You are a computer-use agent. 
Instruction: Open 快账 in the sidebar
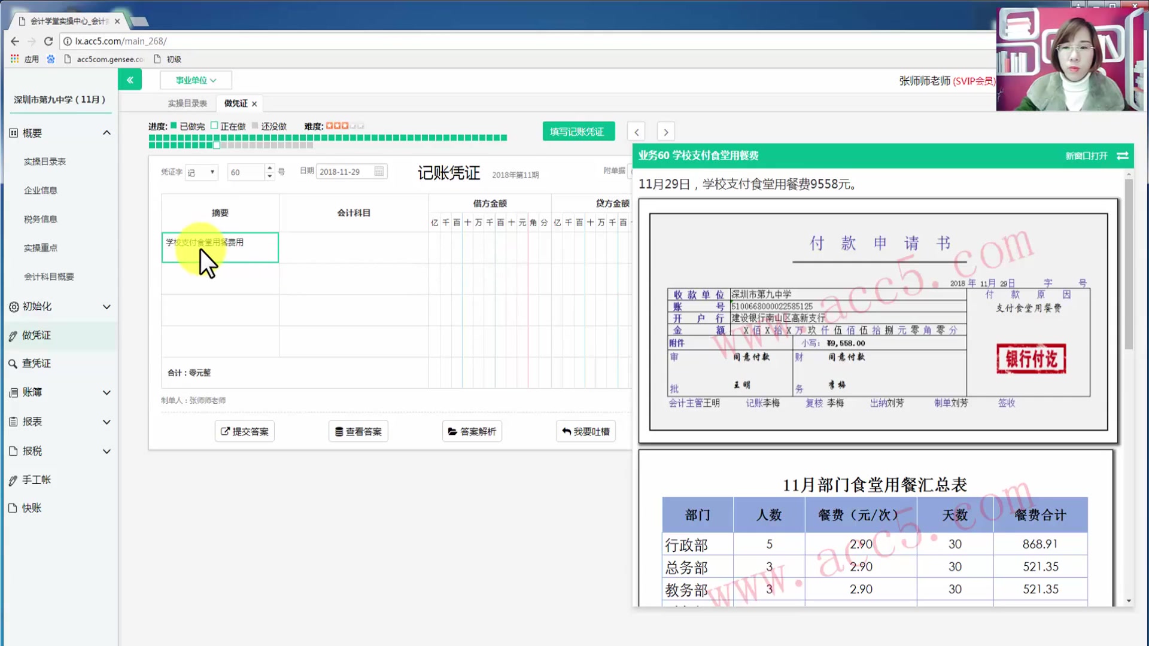coord(32,508)
